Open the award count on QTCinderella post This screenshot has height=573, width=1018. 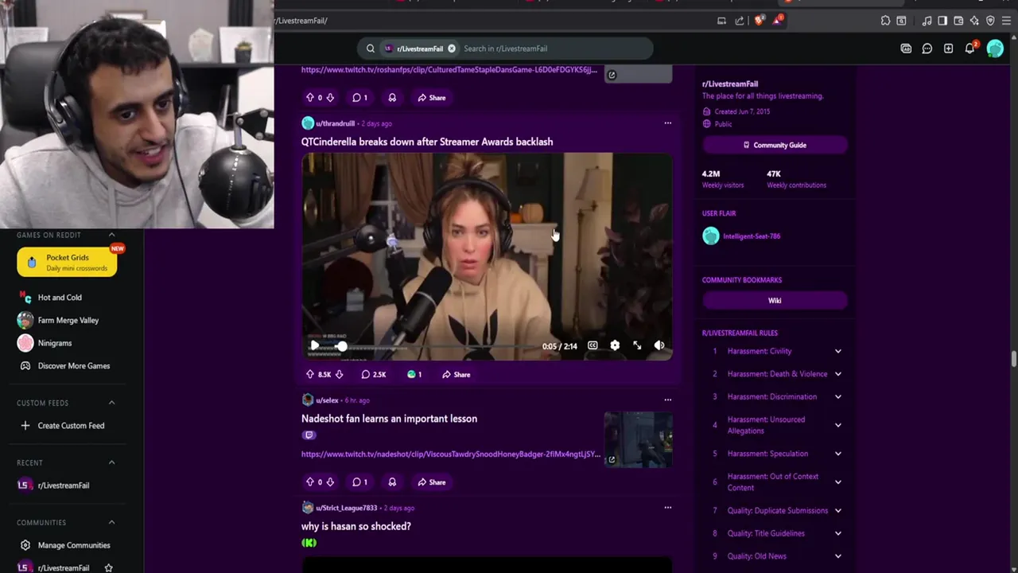[x=414, y=374]
